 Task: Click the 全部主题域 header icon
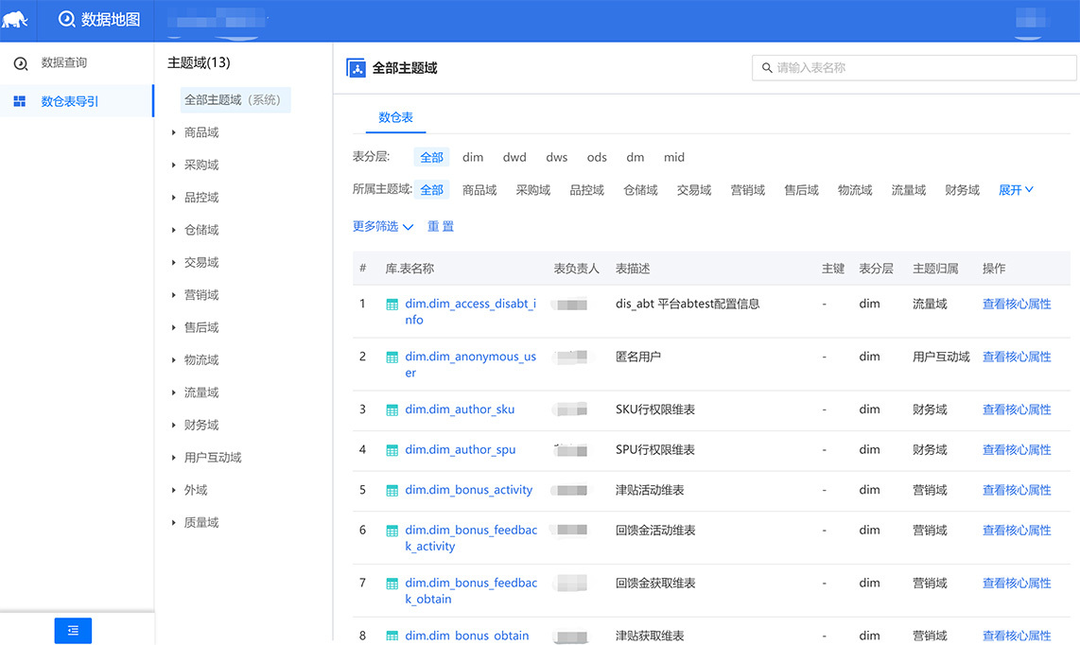356,68
